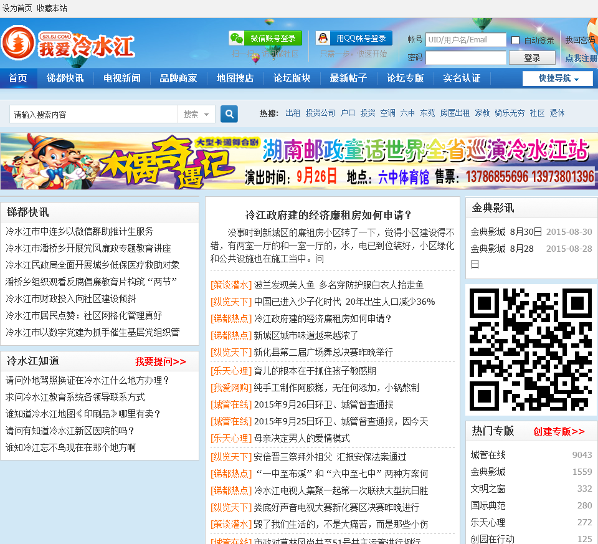Screen dimensions: 598x544
Task: Focus the 请输入搜索内容 search box
Action: coord(94,114)
